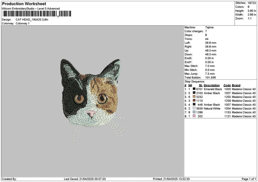
Task: Click the stitch count value 18723
Action: (252, 3)
